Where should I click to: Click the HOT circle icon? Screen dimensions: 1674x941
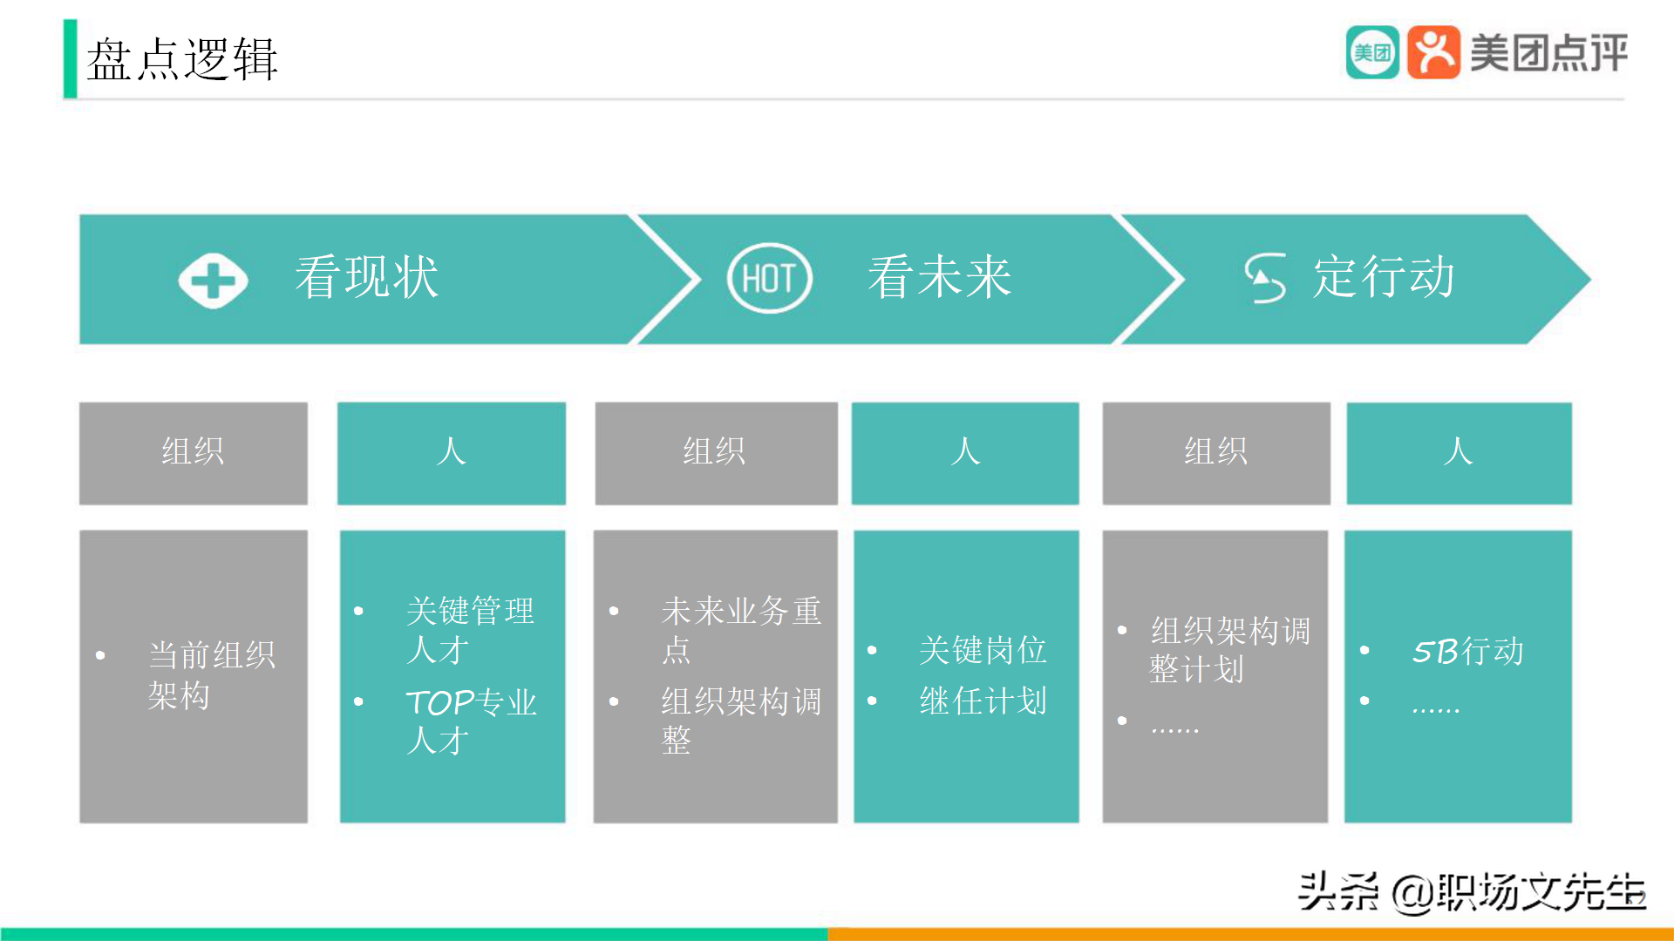click(769, 279)
